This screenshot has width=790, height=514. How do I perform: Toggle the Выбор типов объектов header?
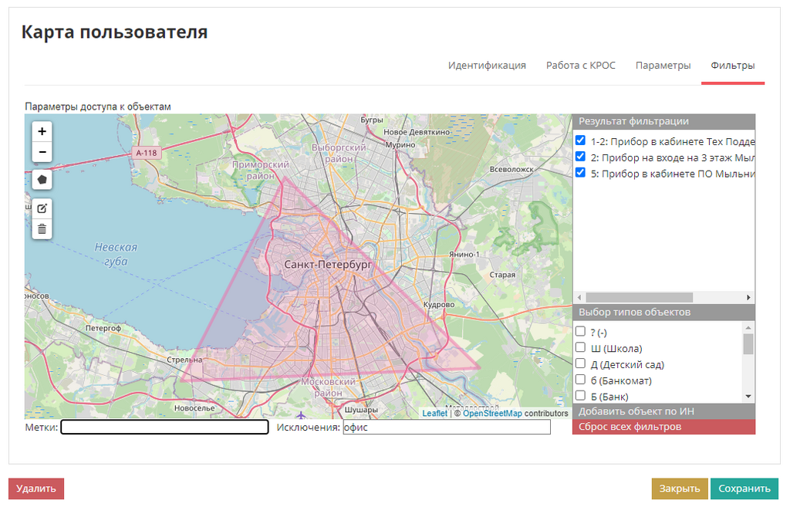pos(663,313)
